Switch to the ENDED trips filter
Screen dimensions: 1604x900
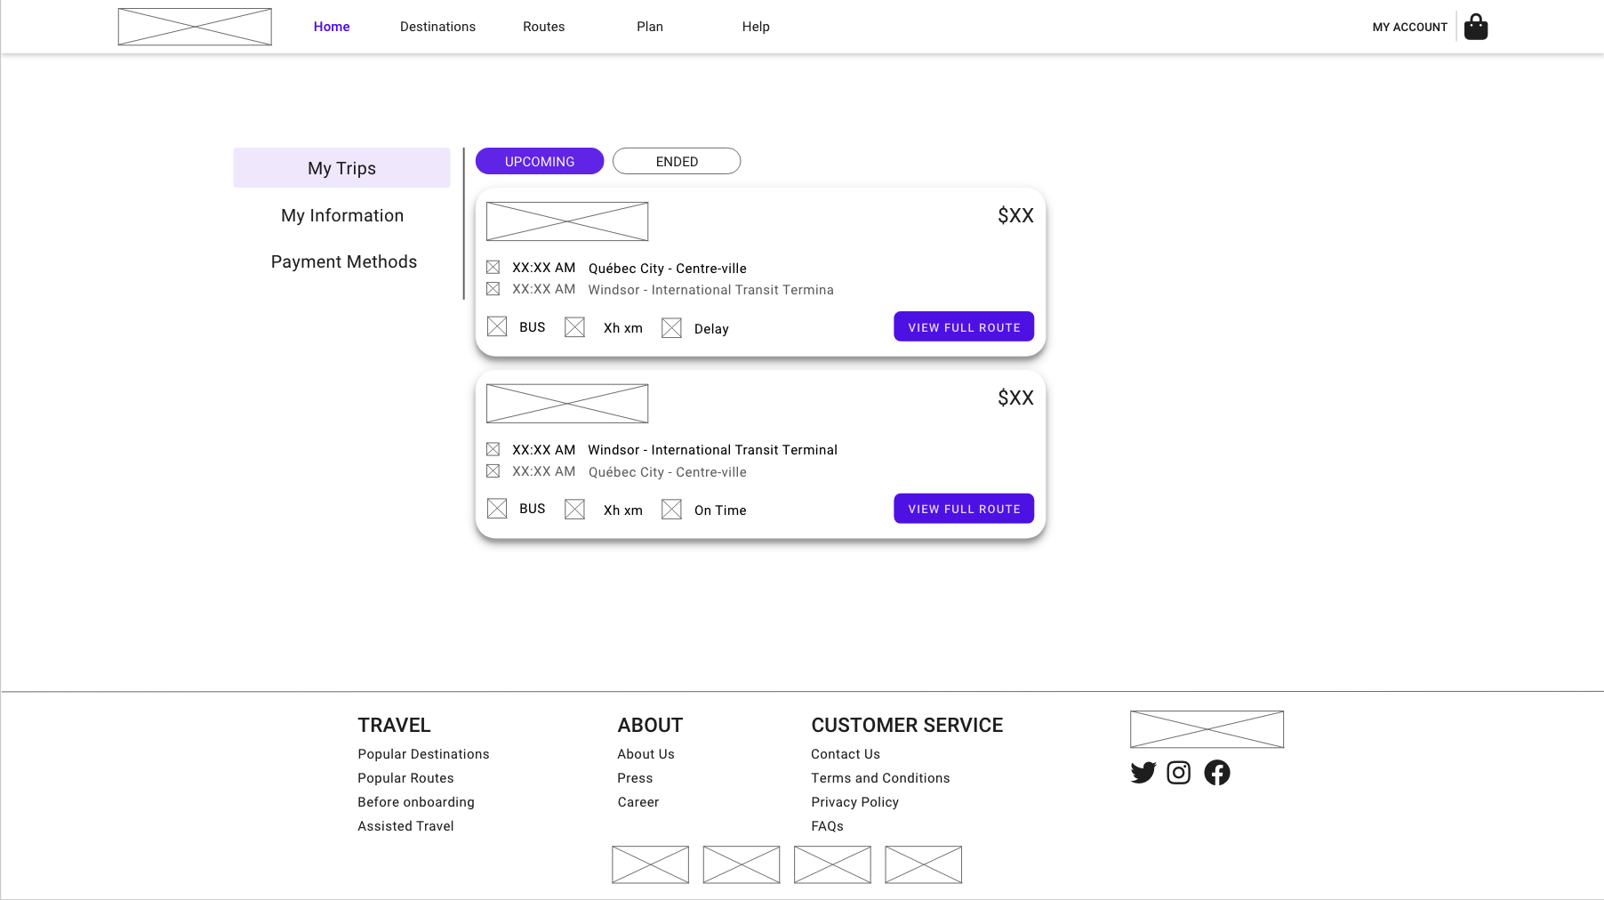point(677,161)
